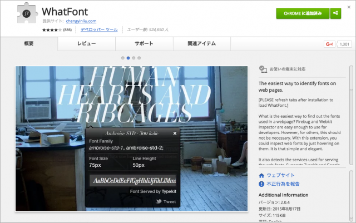Viewport: 356px width, 223px height.
Task: Switch to the レビュー tab
Action: [86, 43]
